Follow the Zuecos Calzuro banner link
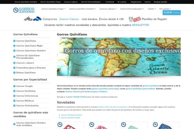The height and width of the screenshot is (129, 194). tap(69, 19)
